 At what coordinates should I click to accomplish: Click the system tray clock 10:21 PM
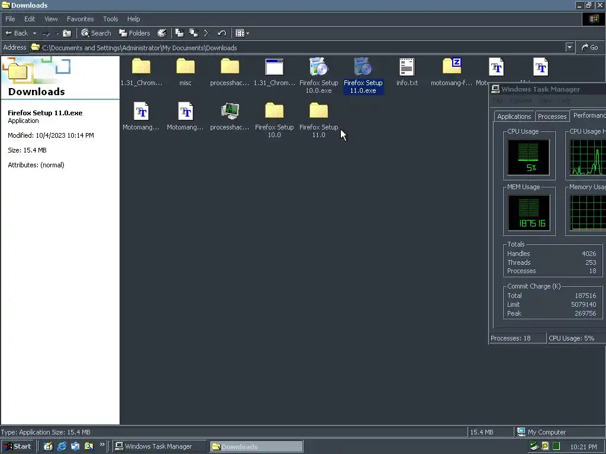click(583, 447)
